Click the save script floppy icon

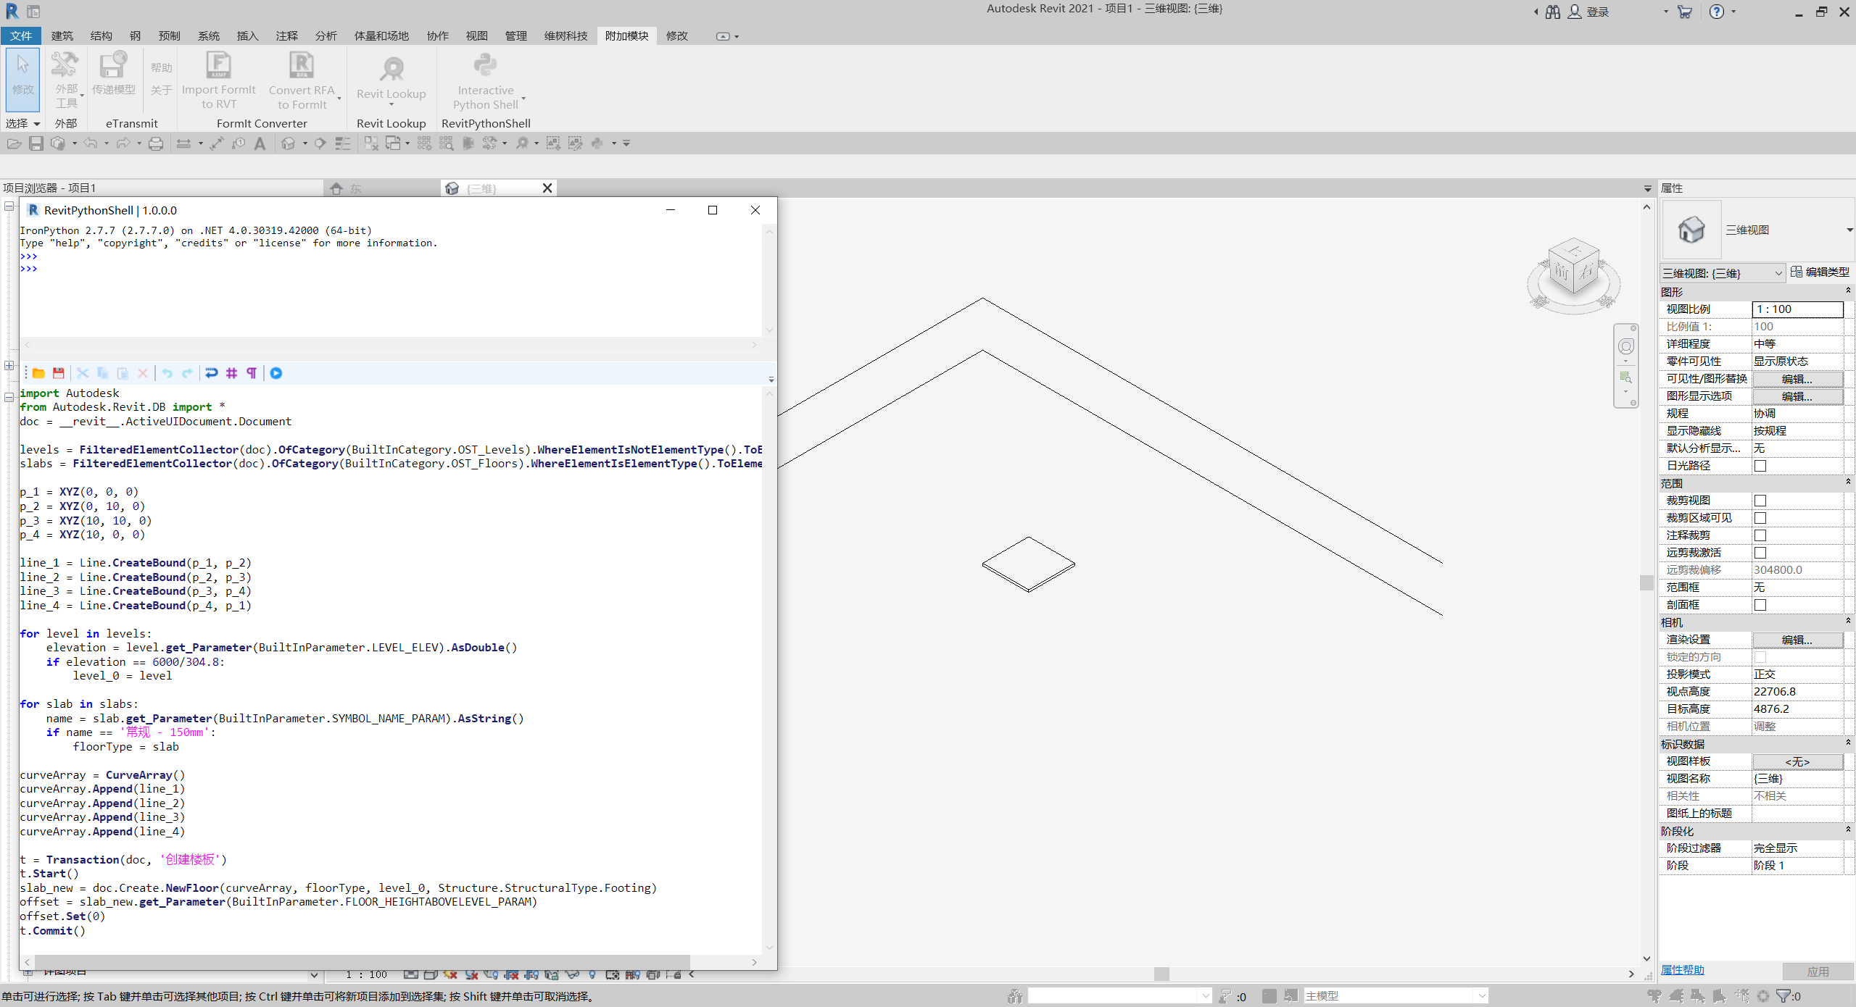59,373
